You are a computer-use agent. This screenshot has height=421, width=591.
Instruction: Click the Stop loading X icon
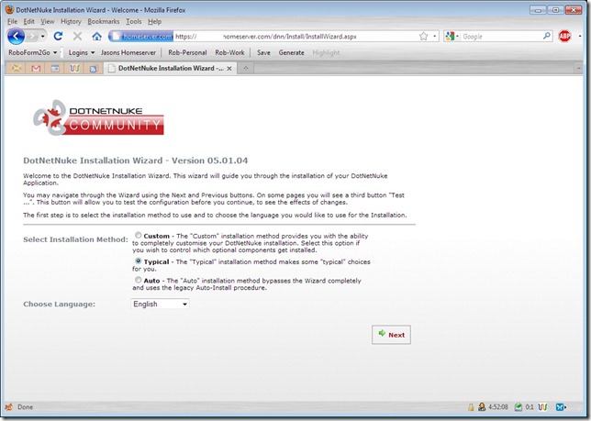coord(78,36)
